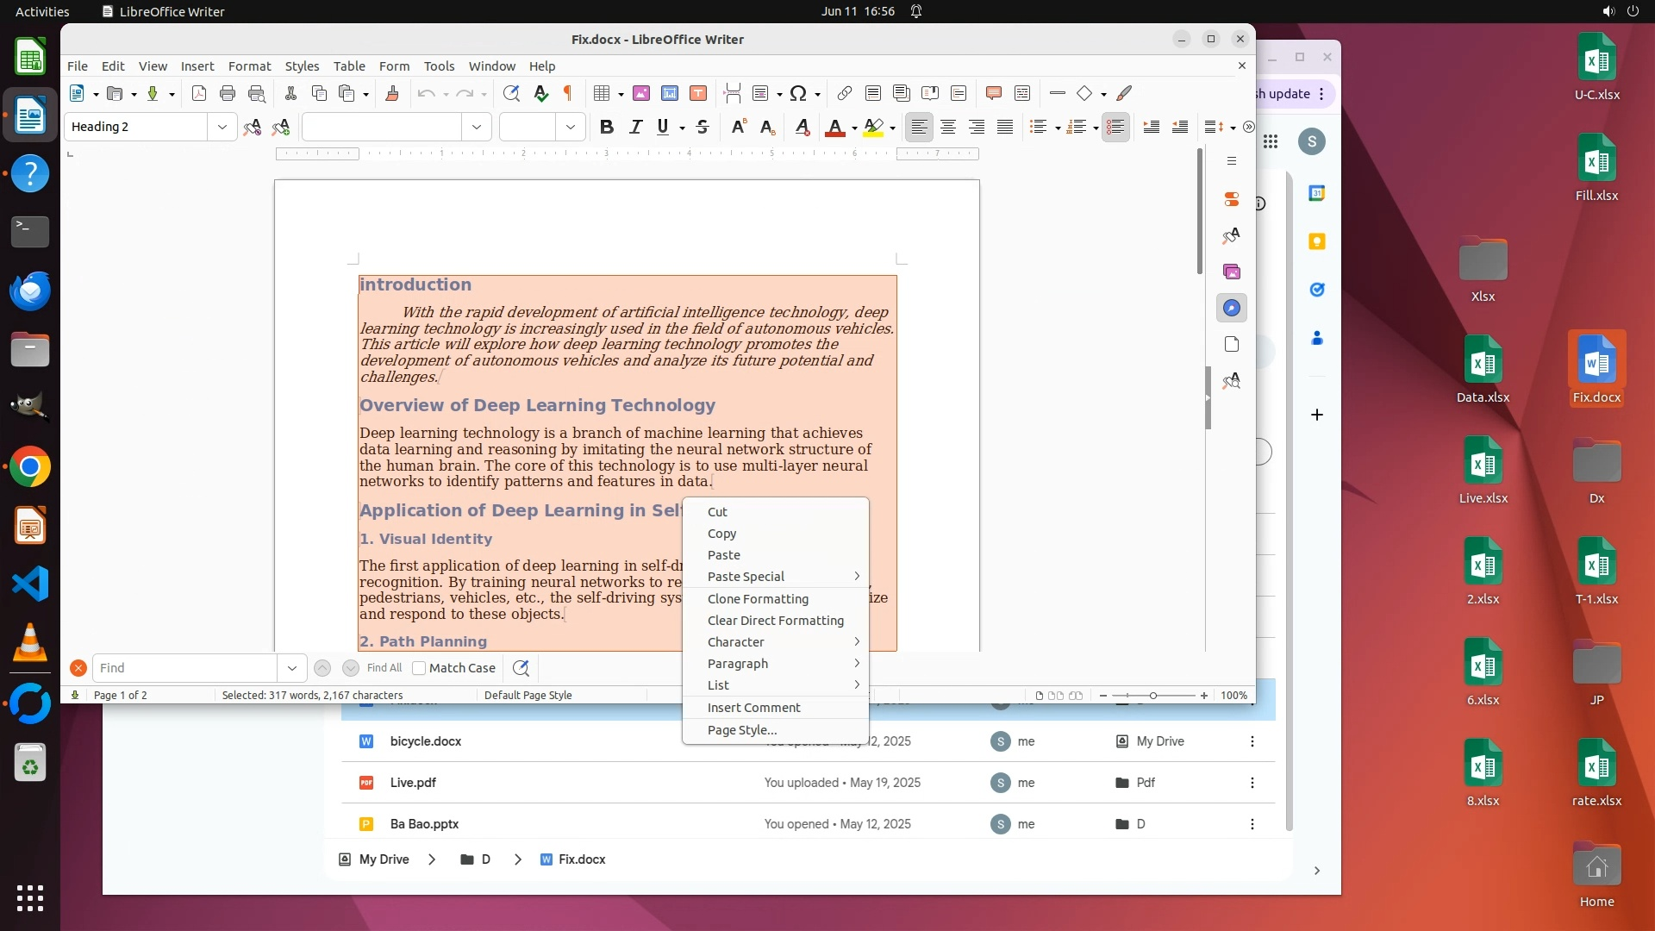Enable the Match Case checkbox
This screenshot has width=1655, height=931.
419,668
